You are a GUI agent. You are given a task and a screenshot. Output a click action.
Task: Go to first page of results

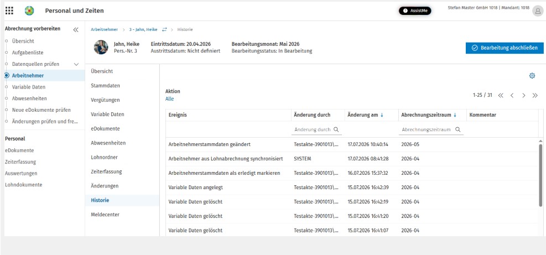[501, 96]
